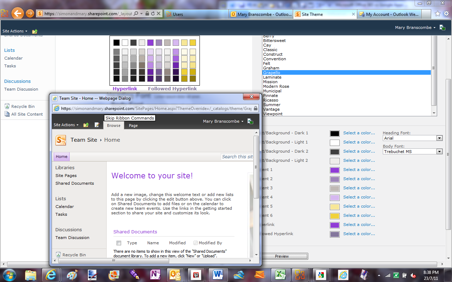Image resolution: width=452 pixels, height=282 pixels.
Task: Open Favorites with the star icon
Action: [438, 14]
